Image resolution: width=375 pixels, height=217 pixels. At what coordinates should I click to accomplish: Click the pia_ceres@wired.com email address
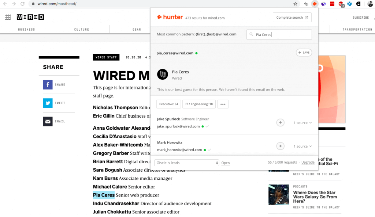coord(175,53)
